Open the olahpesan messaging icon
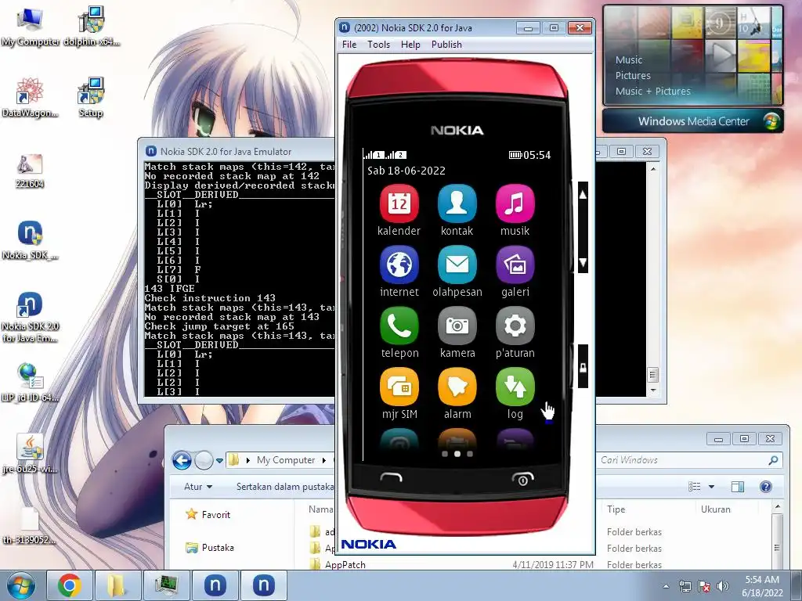The image size is (802, 601). coord(457,265)
